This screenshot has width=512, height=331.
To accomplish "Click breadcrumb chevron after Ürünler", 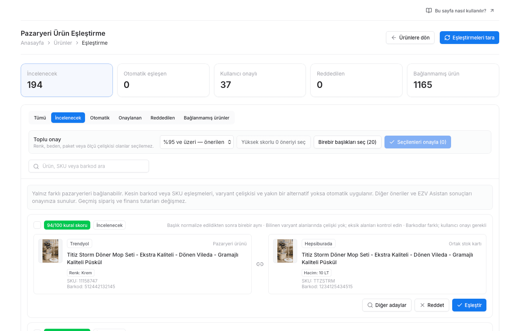I will point(77,43).
